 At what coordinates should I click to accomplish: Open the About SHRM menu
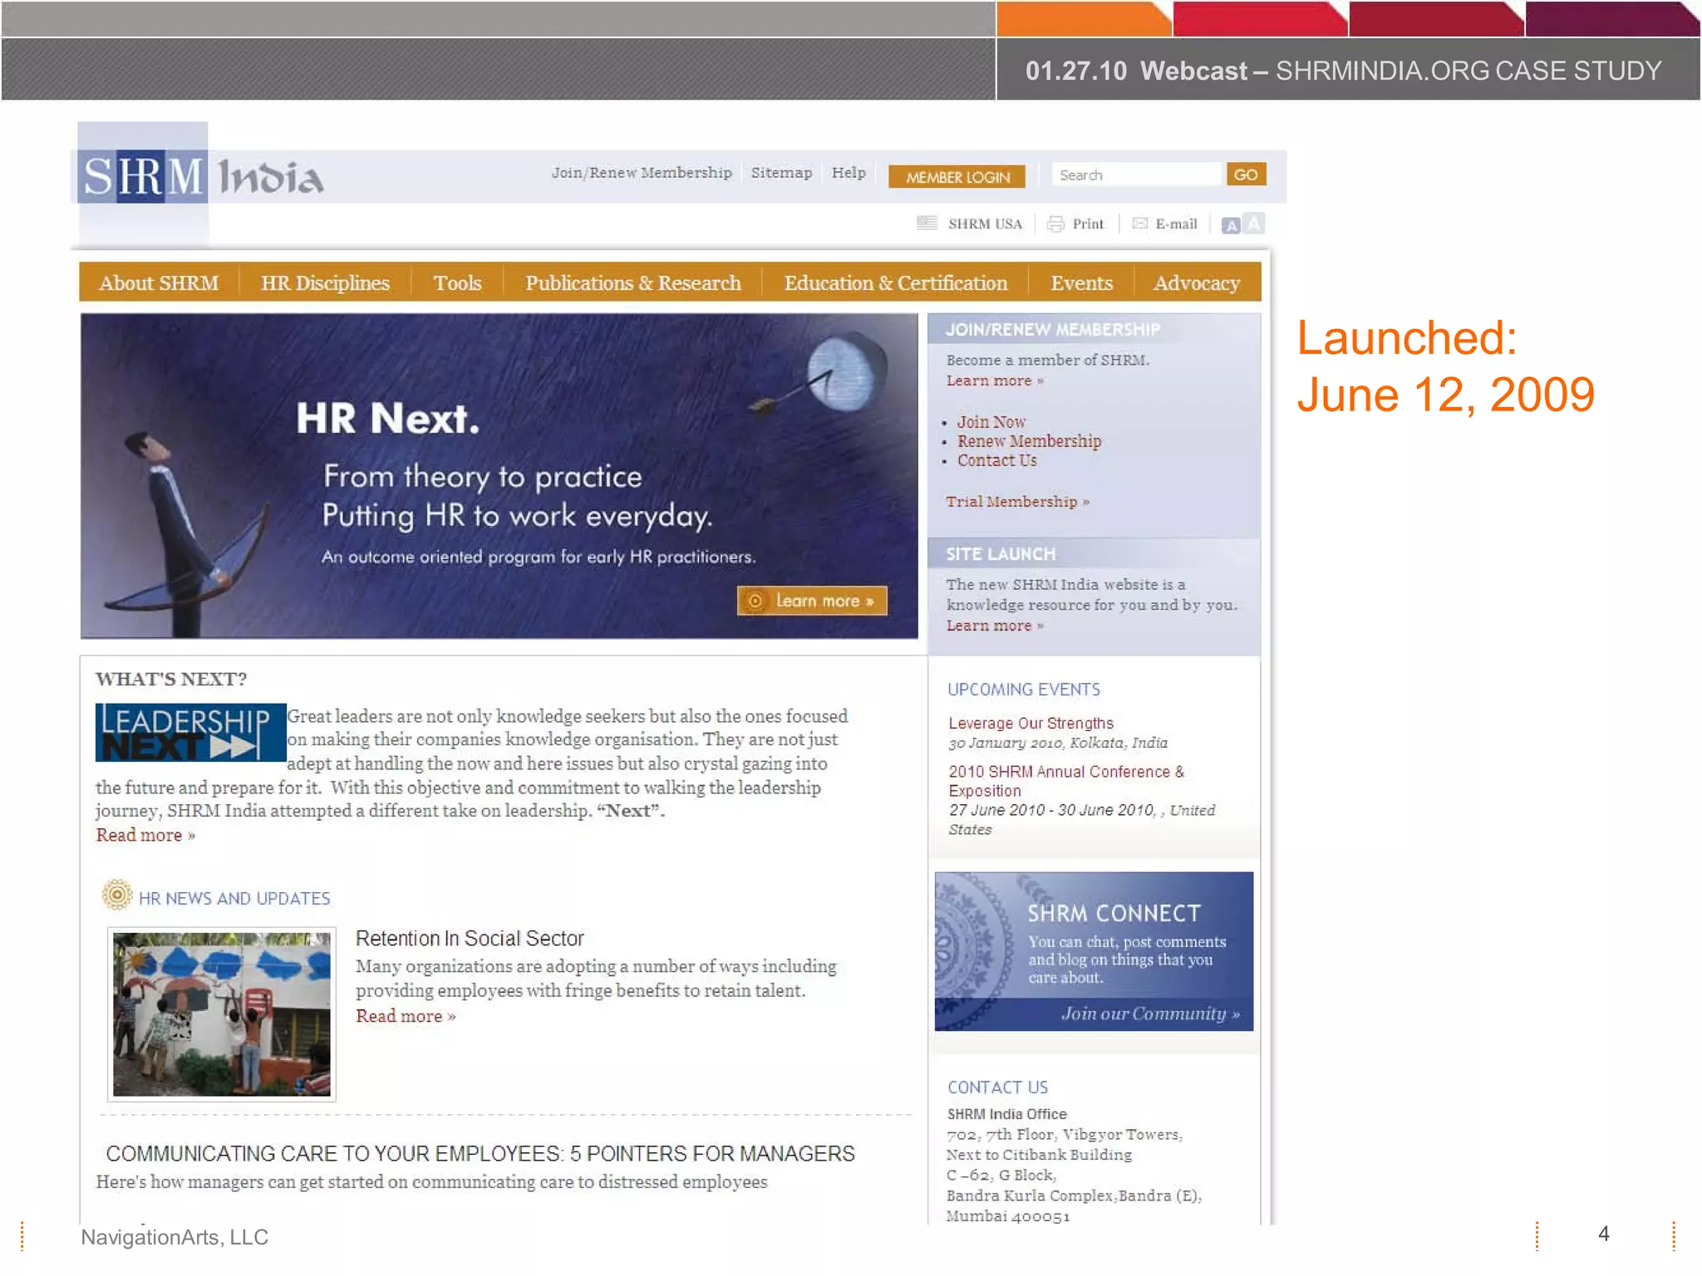[x=159, y=282]
